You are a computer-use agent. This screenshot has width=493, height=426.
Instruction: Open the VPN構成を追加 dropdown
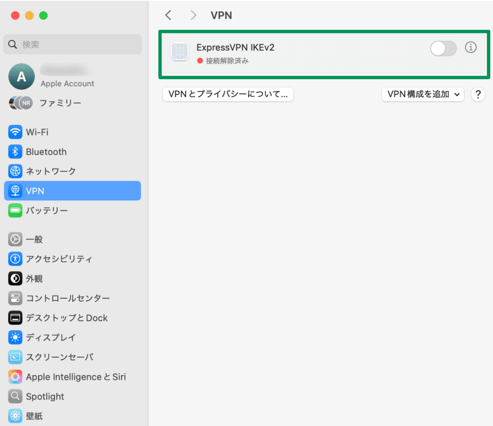click(x=423, y=94)
